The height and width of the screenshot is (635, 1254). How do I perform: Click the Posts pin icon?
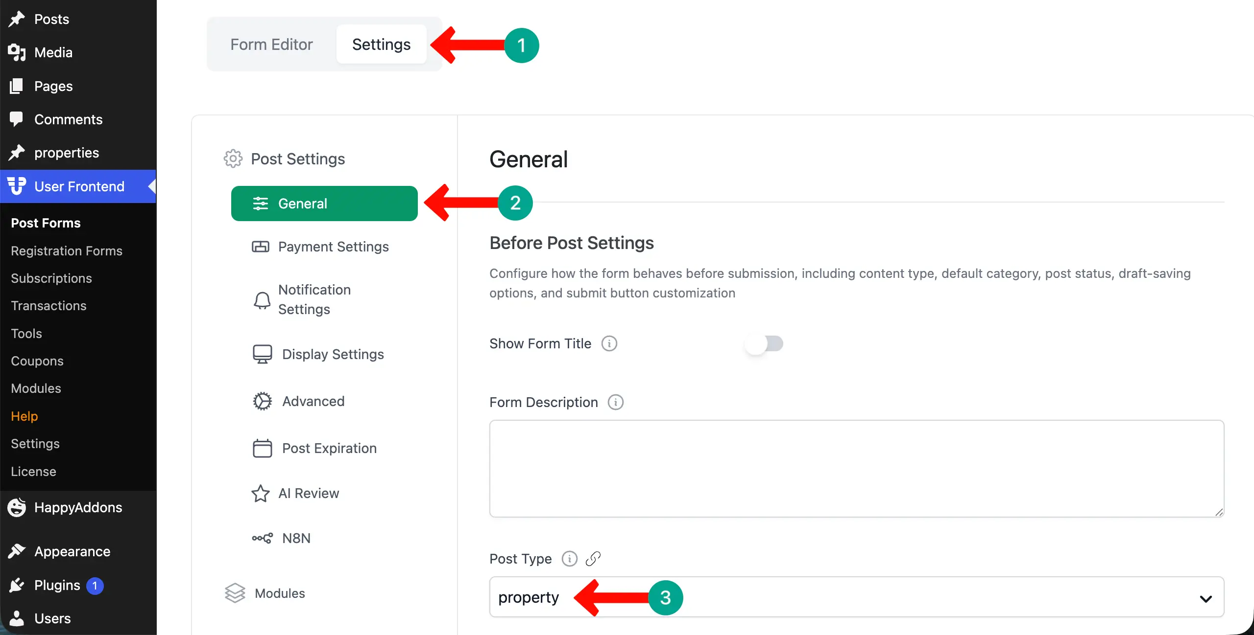pyautogui.click(x=17, y=19)
